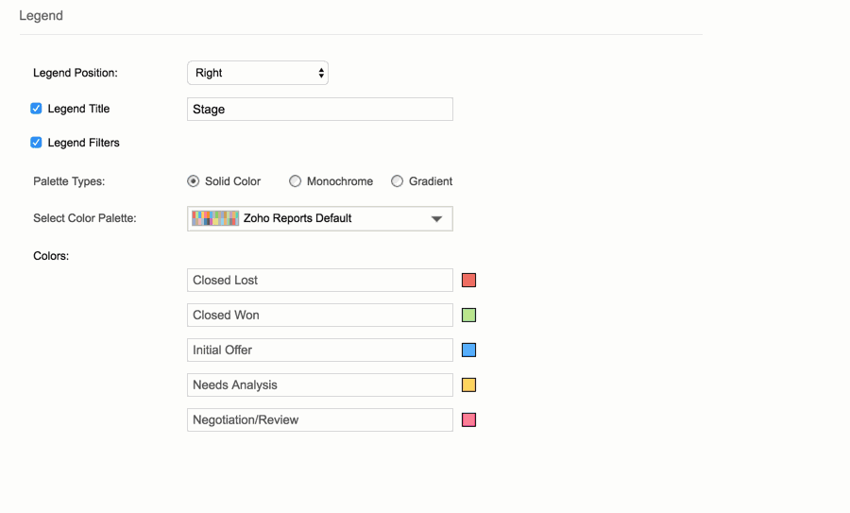Click the Initial Offer label field

(319, 351)
